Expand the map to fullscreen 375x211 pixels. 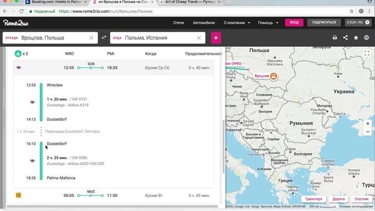(367, 53)
